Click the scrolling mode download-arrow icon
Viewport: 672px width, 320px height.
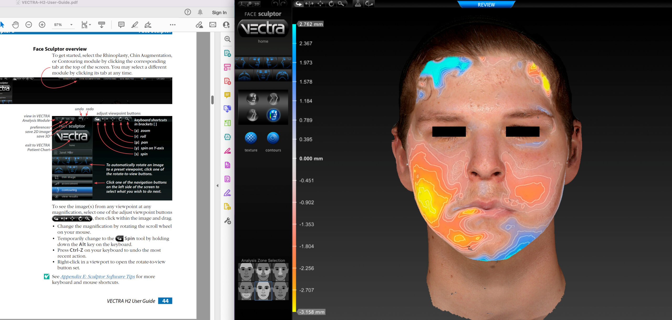102,25
